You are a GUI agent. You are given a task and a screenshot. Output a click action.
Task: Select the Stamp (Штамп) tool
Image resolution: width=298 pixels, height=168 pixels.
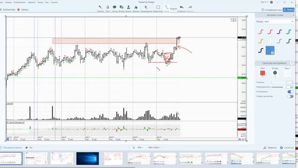coord(129,8)
